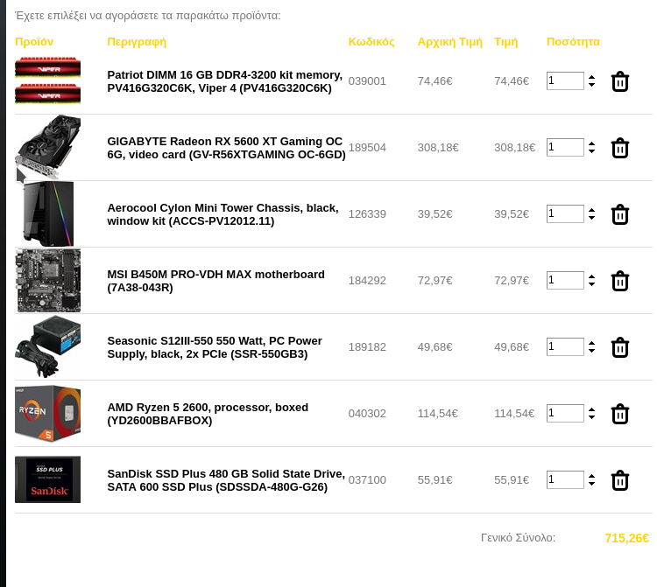Select product code 189504

(367, 147)
